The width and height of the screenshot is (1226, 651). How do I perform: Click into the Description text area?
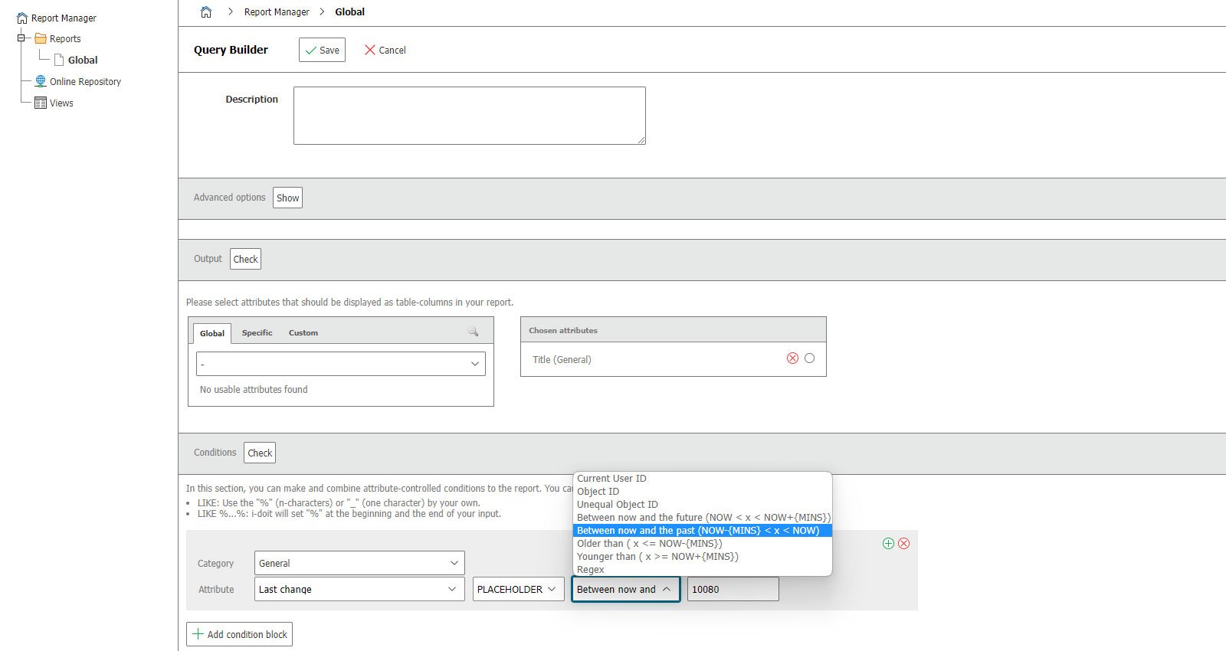[469, 116]
